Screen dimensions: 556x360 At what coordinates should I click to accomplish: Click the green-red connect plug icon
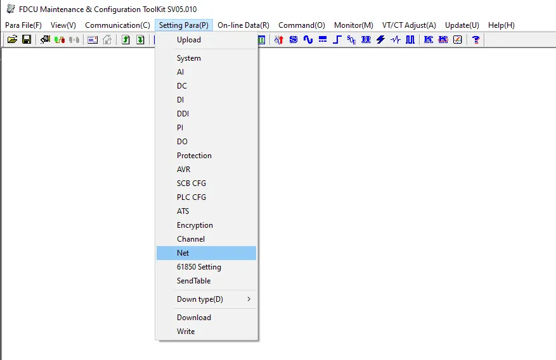tap(60, 39)
